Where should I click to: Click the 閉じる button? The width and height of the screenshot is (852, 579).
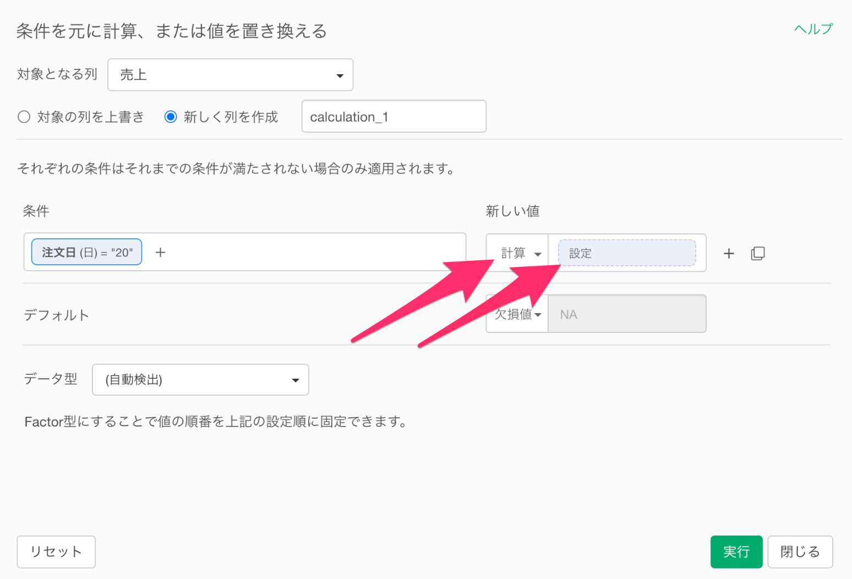pyautogui.click(x=800, y=551)
